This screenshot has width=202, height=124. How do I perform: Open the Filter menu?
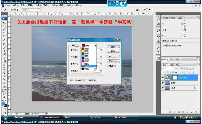[46, 5]
